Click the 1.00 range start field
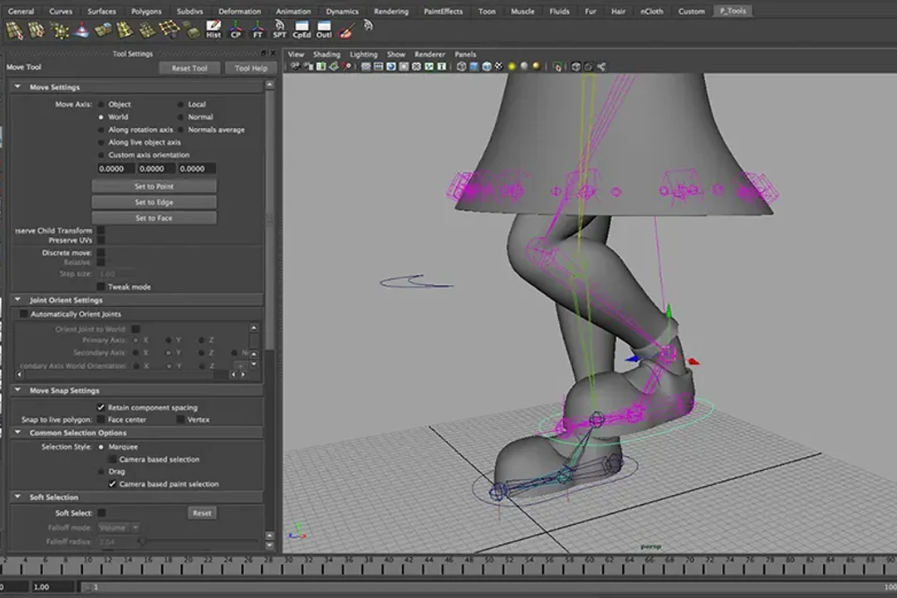 coord(52,586)
